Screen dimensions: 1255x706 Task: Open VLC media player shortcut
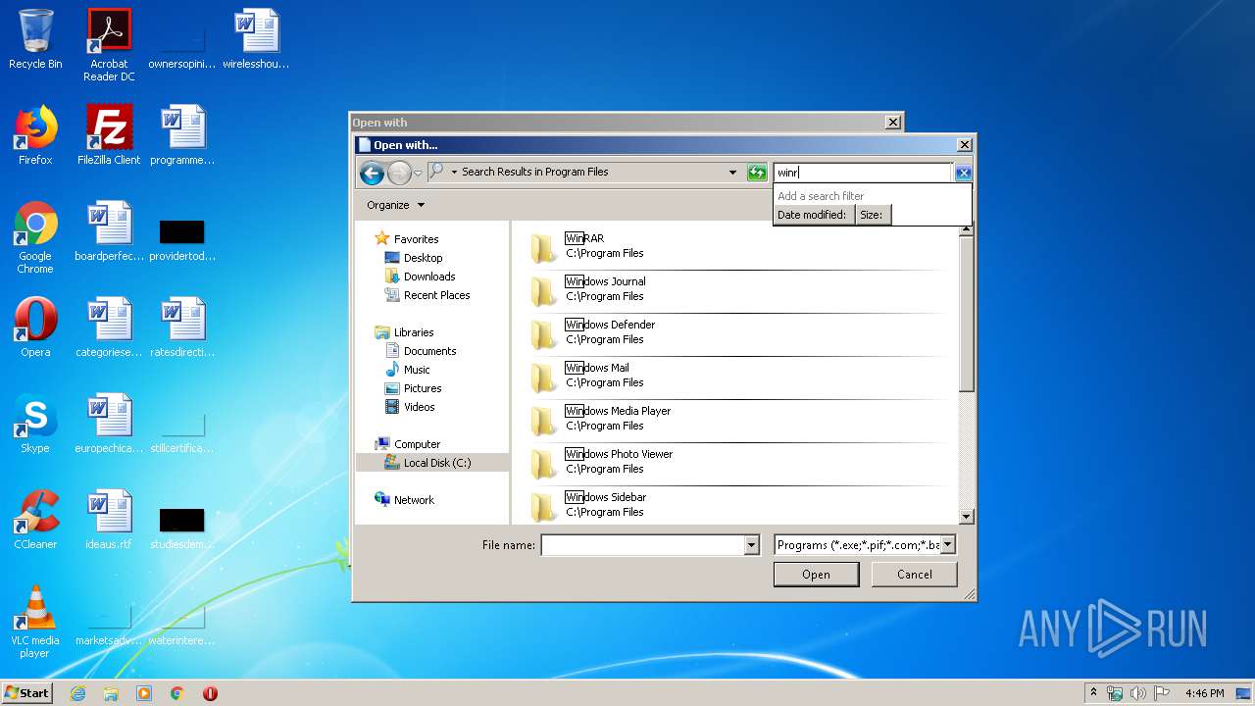35,622
